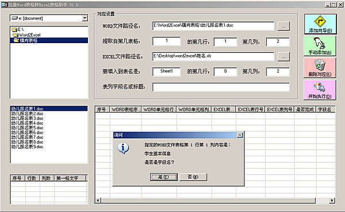Click the WORD单元格行 column header
This screenshot has height=212, width=345.
[159, 109]
